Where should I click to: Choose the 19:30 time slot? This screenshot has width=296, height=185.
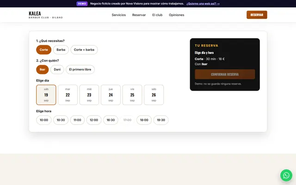[161, 120]
